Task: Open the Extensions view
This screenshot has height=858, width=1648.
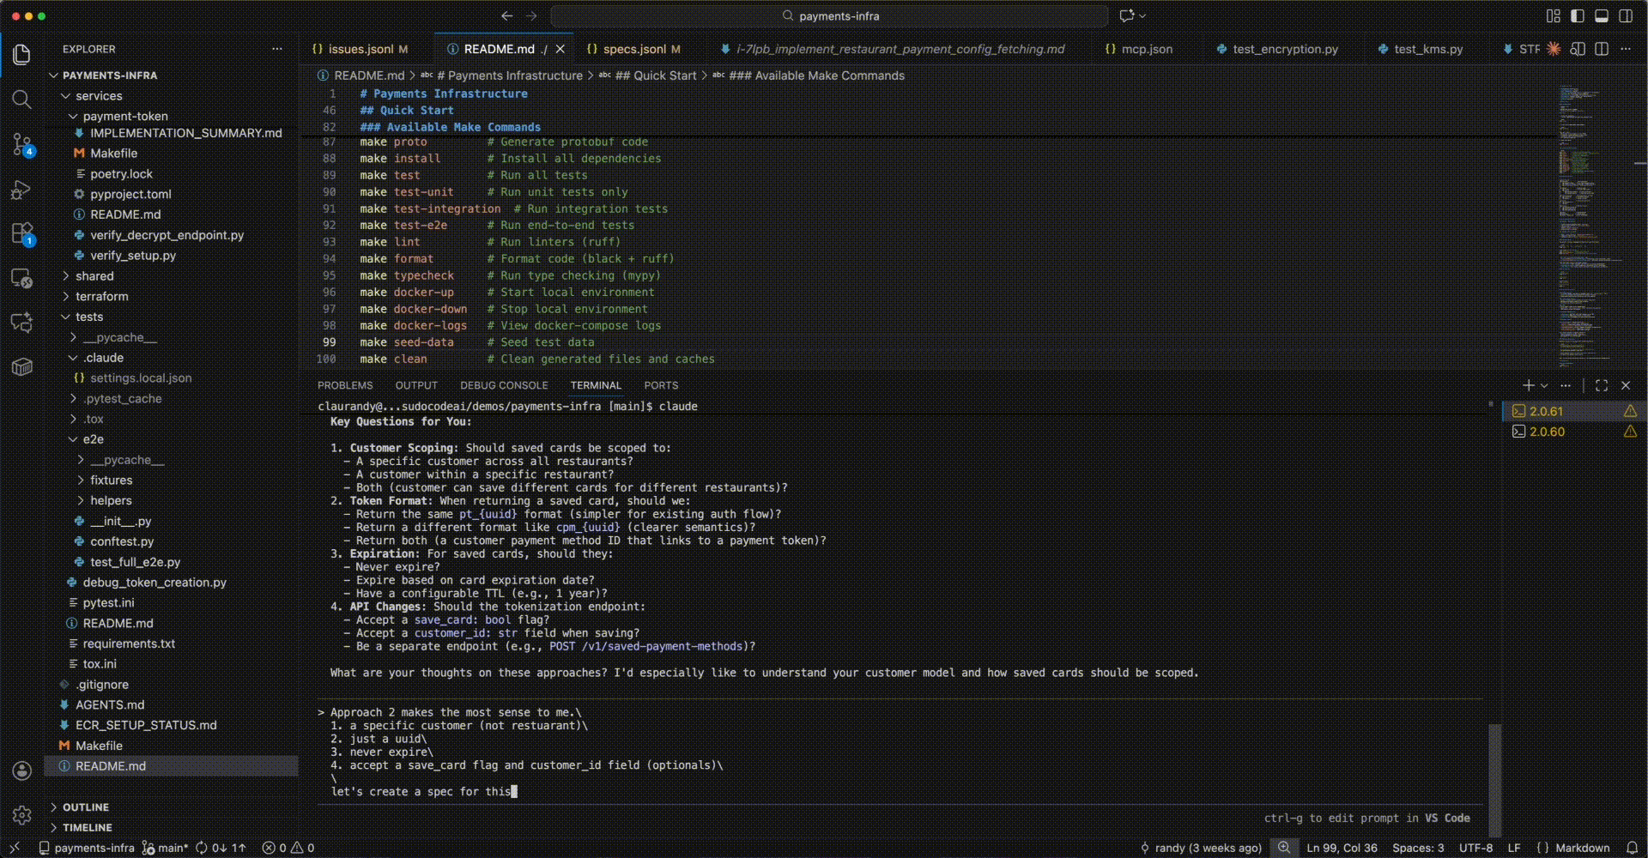Action: click(21, 233)
